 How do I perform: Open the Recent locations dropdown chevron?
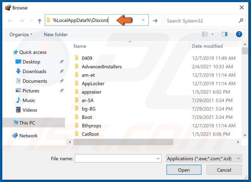(x=31, y=21)
